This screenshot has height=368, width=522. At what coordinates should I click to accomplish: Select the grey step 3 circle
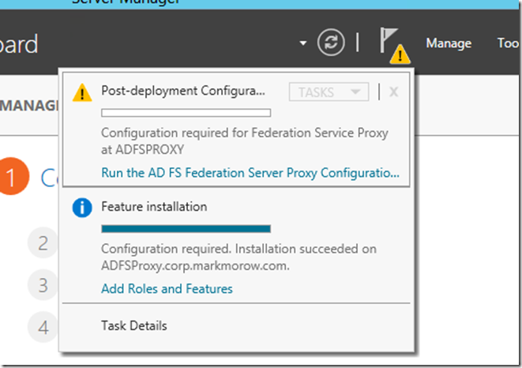coord(44,284)
